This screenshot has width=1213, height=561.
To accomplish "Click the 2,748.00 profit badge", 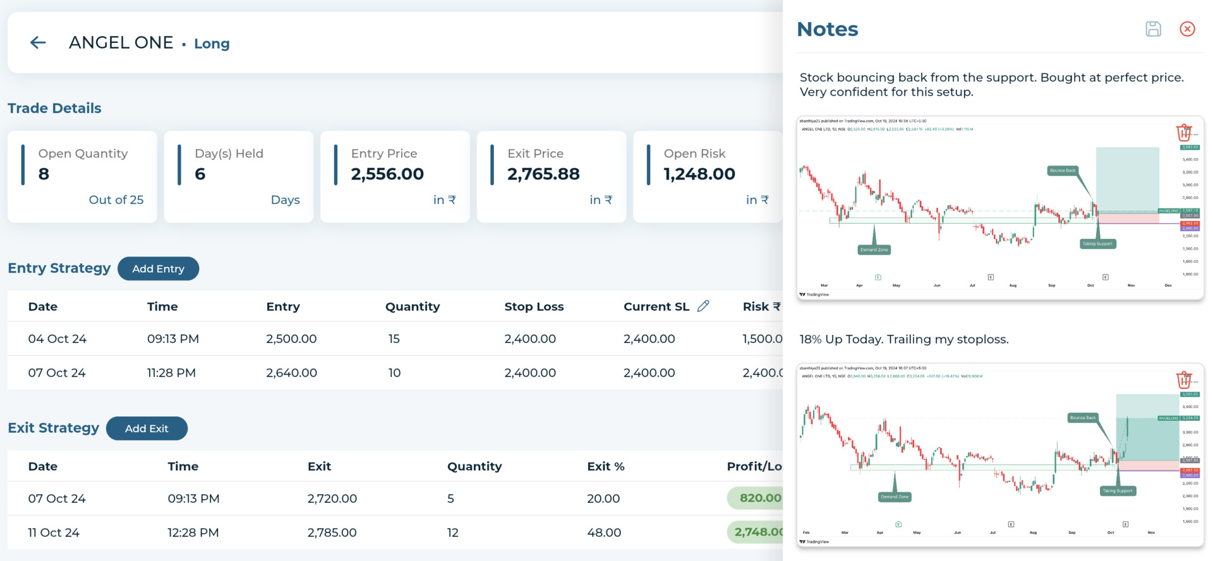I will coord(755,532).
